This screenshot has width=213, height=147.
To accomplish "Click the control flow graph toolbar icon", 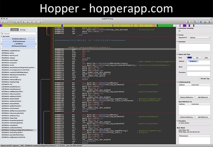I will coord(195,22).
